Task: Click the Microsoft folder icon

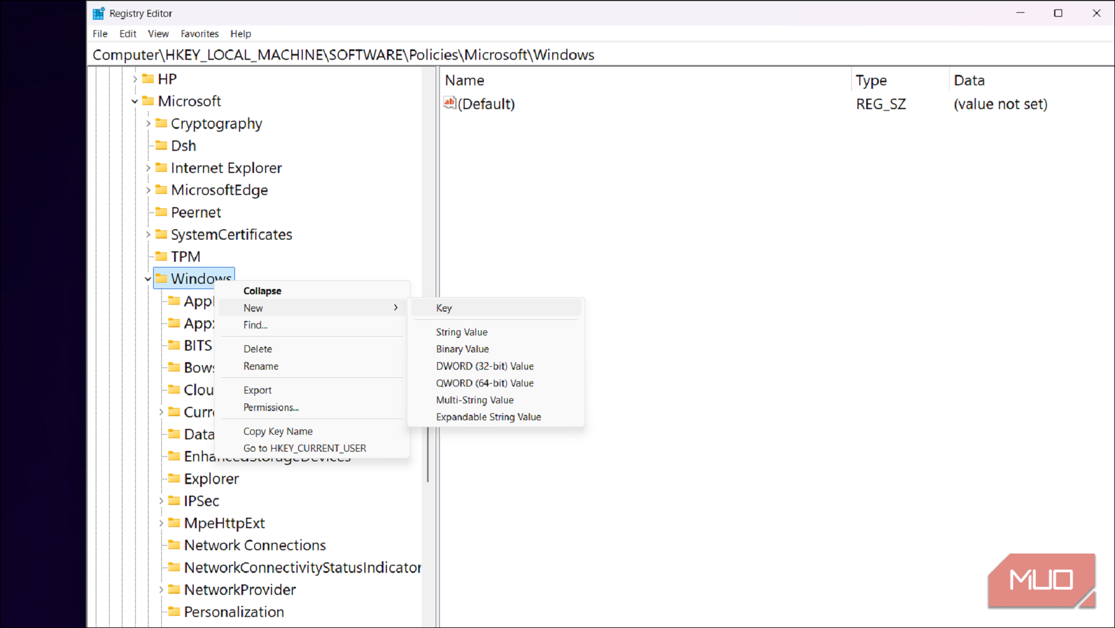Action: [x=148, y=100]
